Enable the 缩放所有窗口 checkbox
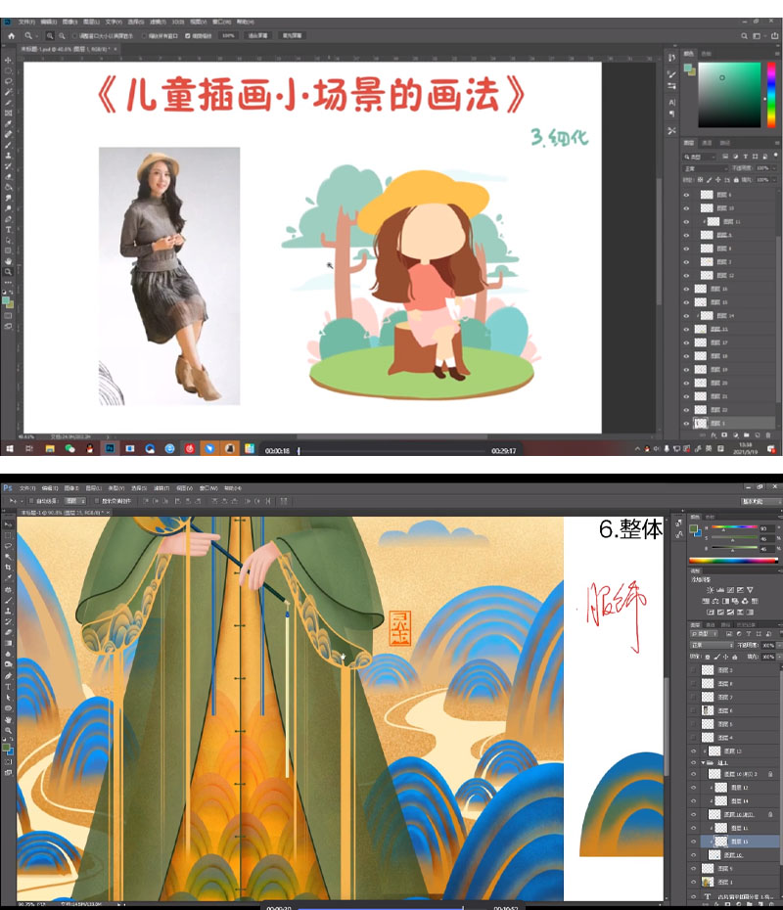This screenshot has width=783, height=910. (x=157, y=34)
